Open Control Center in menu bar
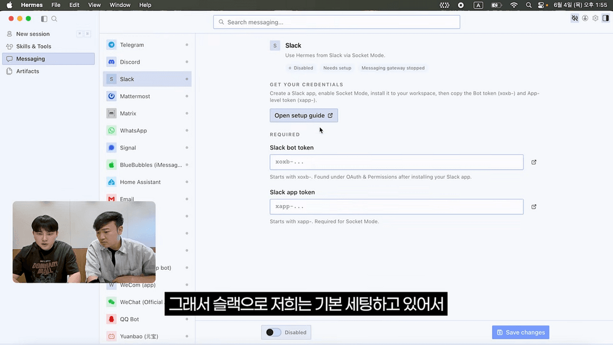Screen dimensions: 613x345 (541, 5)
